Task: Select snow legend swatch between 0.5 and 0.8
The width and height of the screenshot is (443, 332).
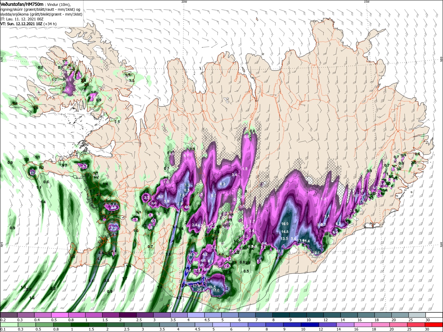Action: [60, 315]
